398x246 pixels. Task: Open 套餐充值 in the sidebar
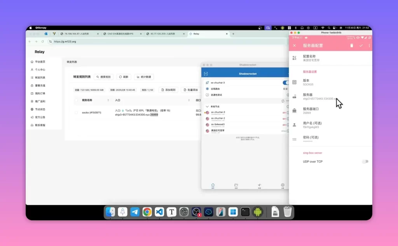(x=40, y=86)
